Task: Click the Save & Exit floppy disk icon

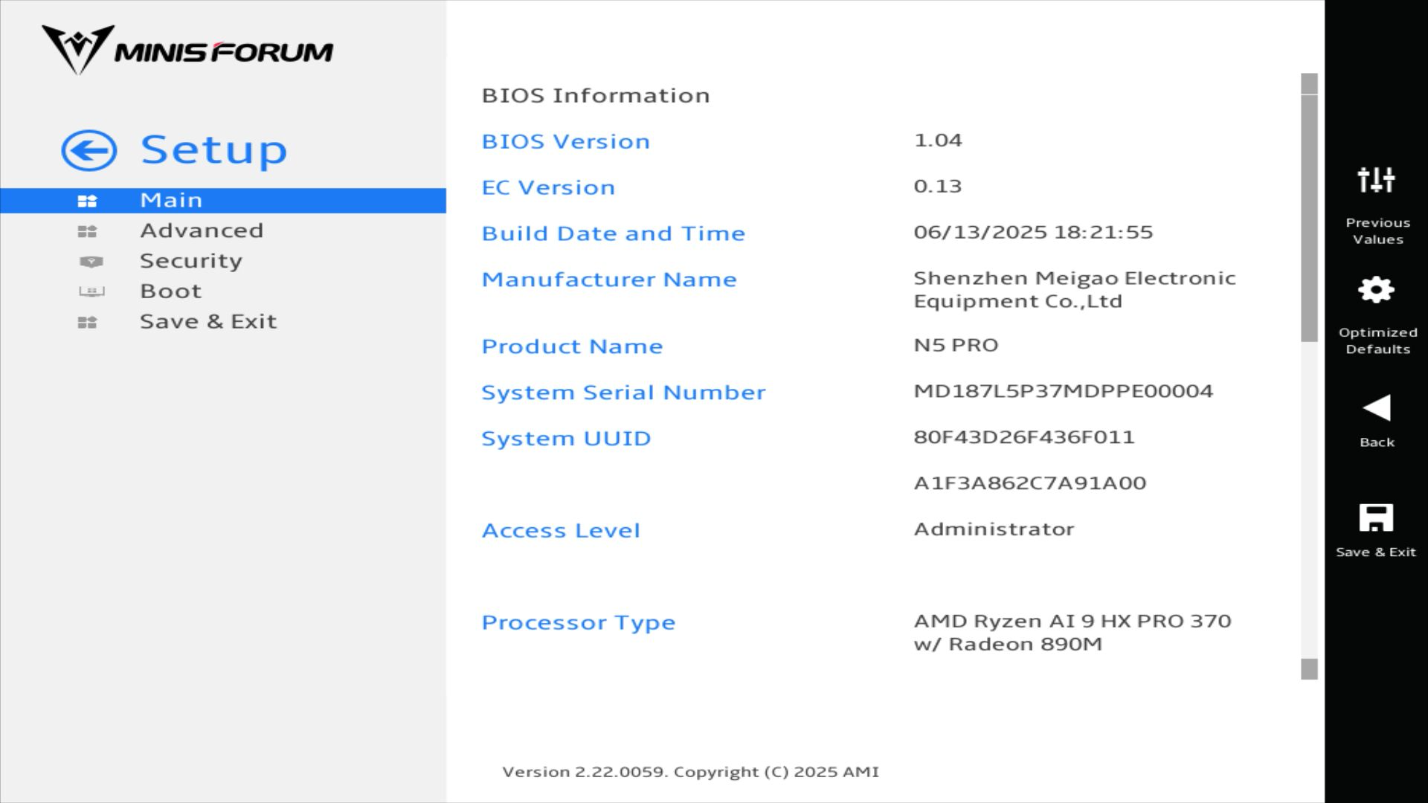Action: pos(1376,517)
